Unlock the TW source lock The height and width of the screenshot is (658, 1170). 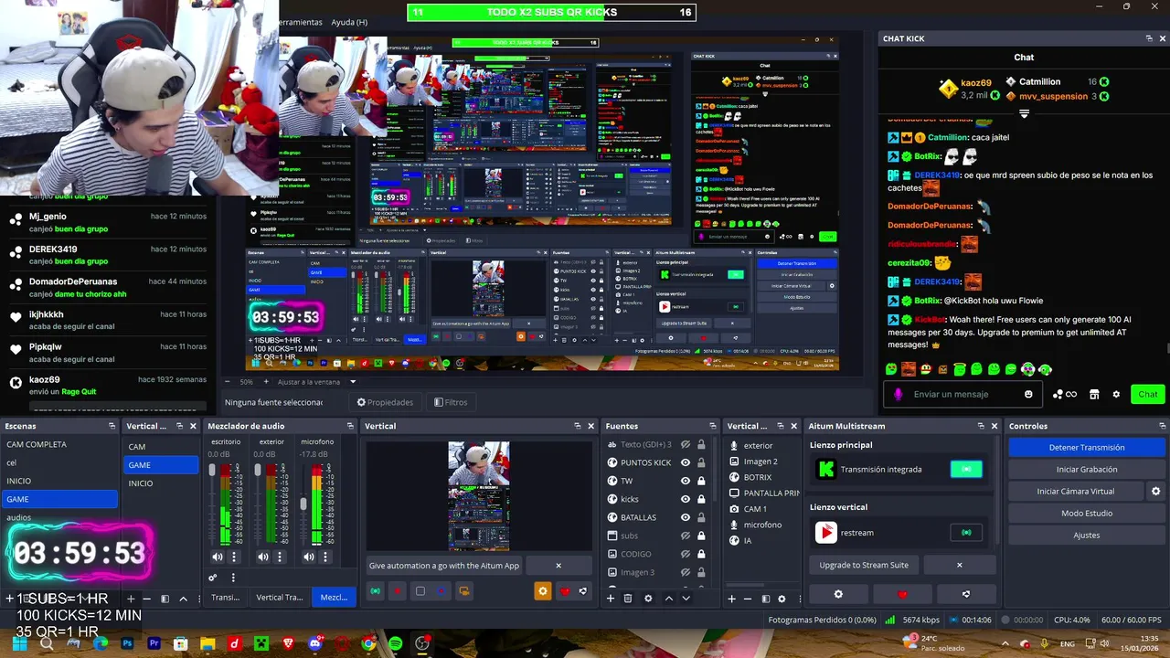(x=701, y=481)
